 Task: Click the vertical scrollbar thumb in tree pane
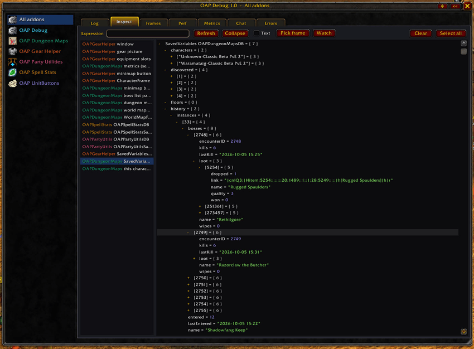(464, 51)
